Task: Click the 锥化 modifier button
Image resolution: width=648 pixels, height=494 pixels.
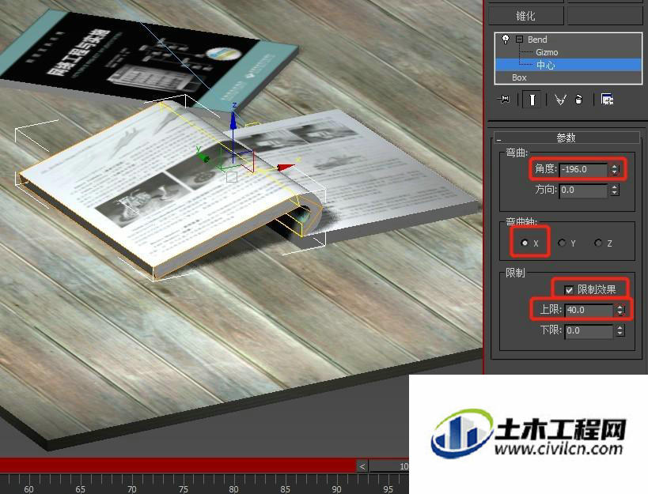Action: pyautogui.click(x=525, y=16)
